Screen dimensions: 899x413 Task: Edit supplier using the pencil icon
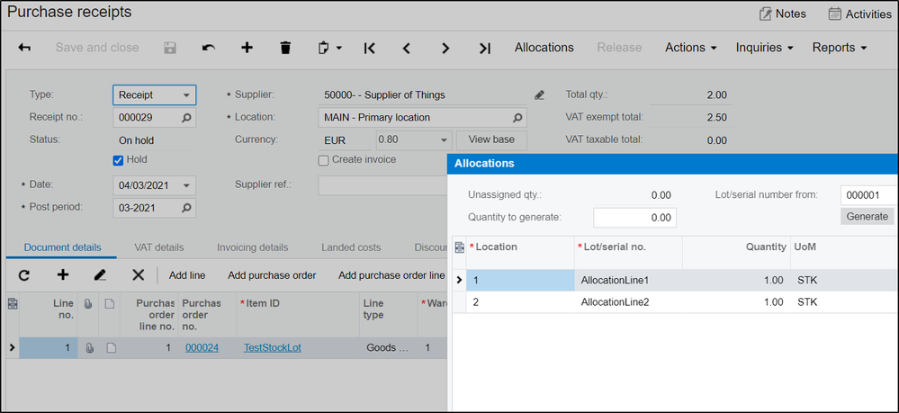539,94
